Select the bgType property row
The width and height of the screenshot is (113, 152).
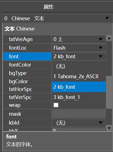27,73
